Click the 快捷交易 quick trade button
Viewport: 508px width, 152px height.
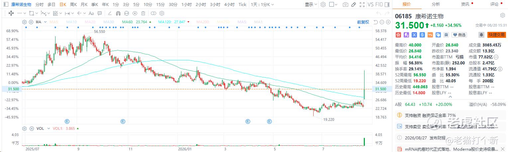(x=496, y=35)
